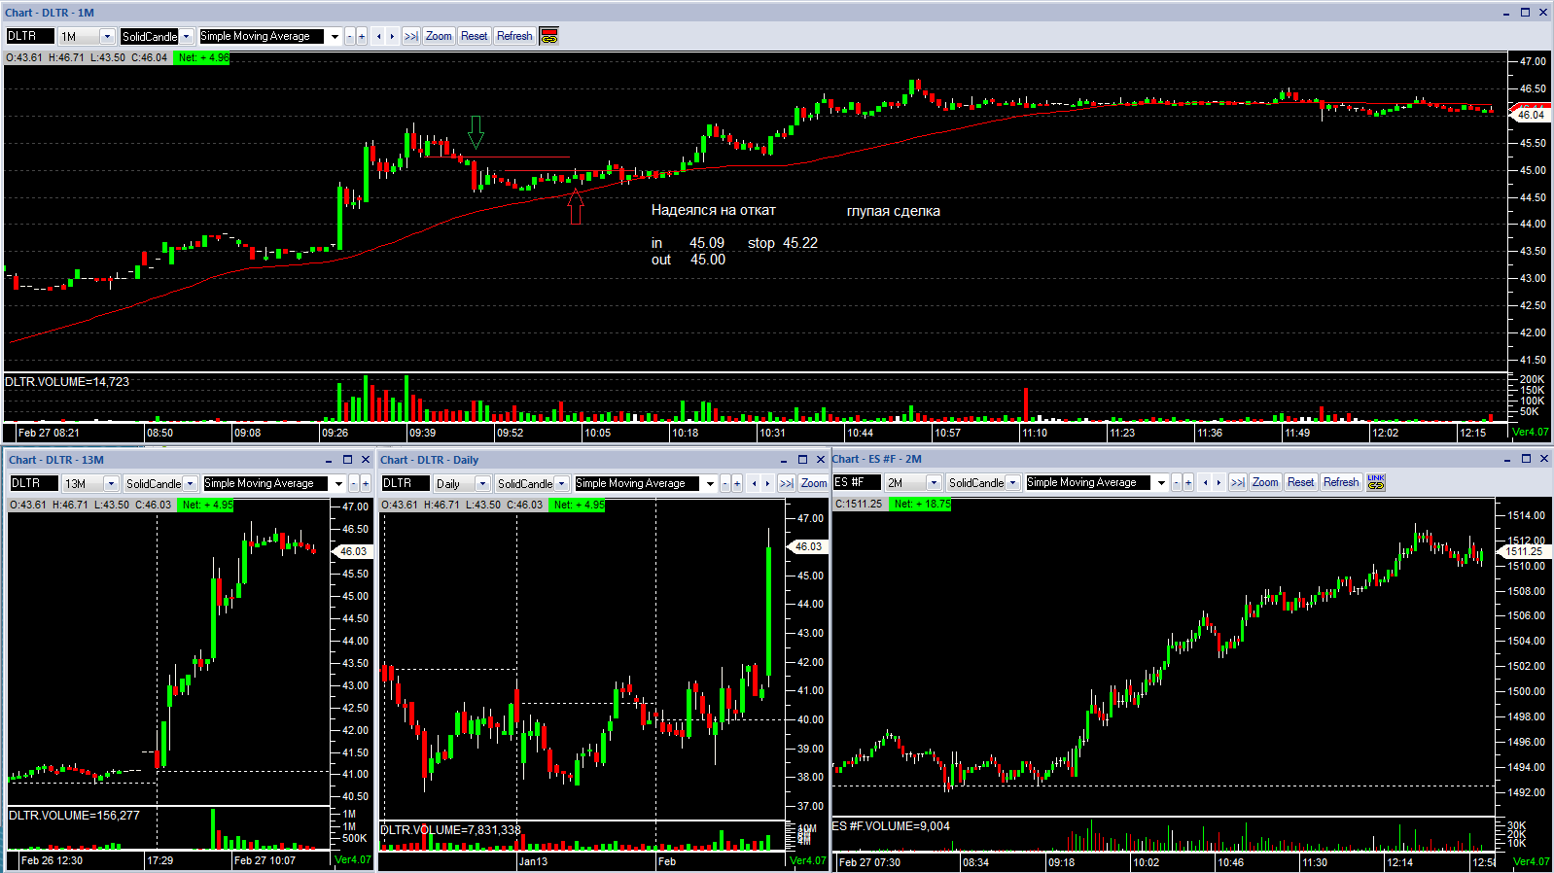This screenshot has height=873, width=1554.
Task: Expand Simple Moving Average dropdown in 1M chart
Action: coord(335,36)
